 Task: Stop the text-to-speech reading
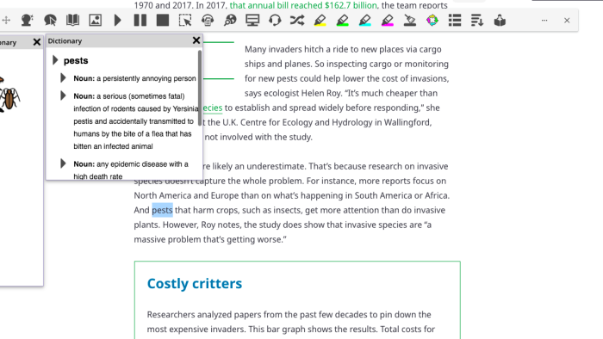point(163,21)
